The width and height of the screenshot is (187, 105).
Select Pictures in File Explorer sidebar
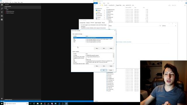click(x=99, y=17)
